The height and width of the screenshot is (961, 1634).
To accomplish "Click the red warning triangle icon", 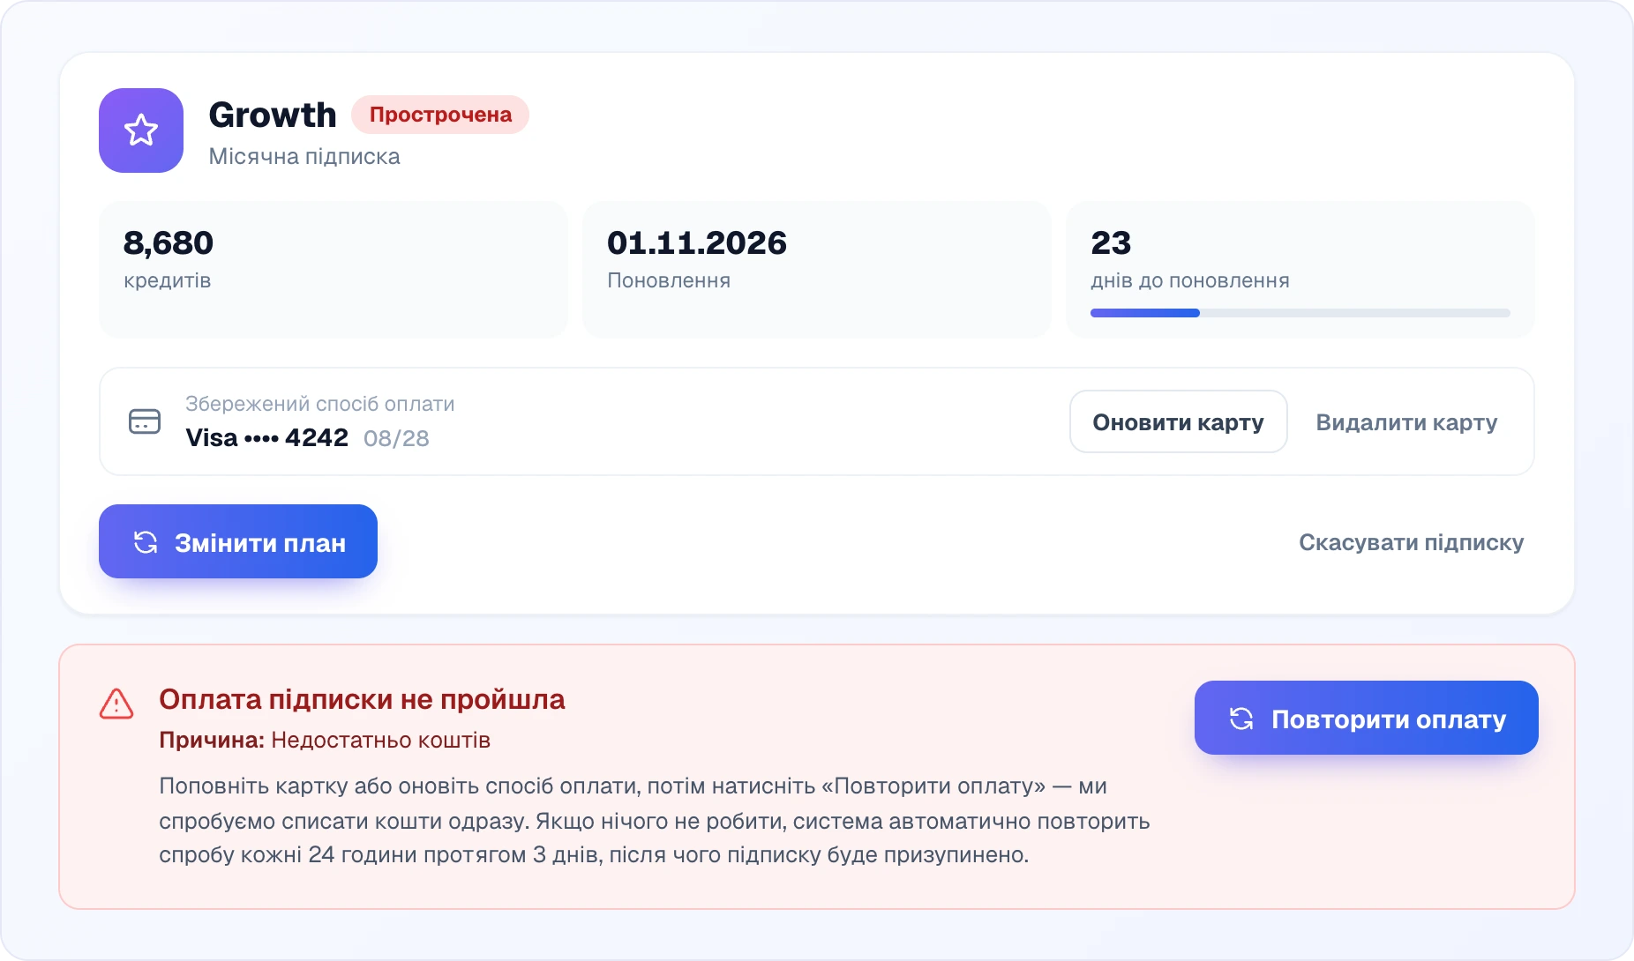I will 116,704.
